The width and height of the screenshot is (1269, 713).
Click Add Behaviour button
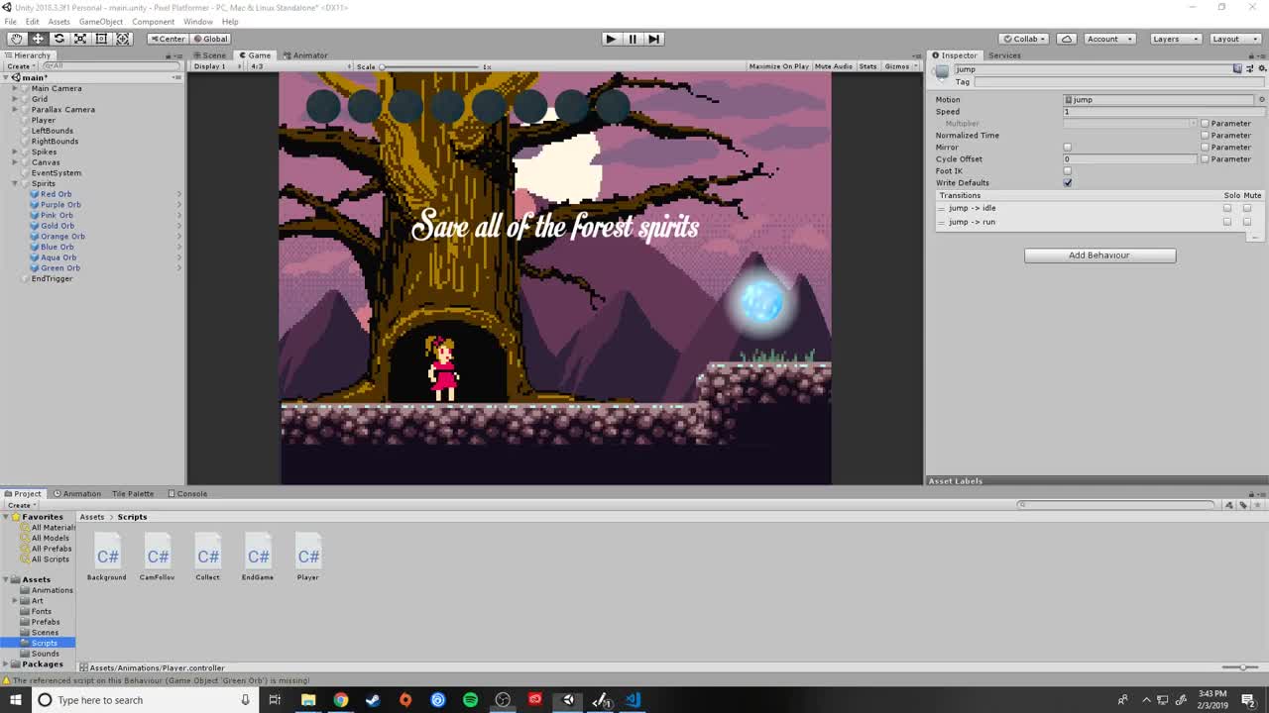point(1099,255)
